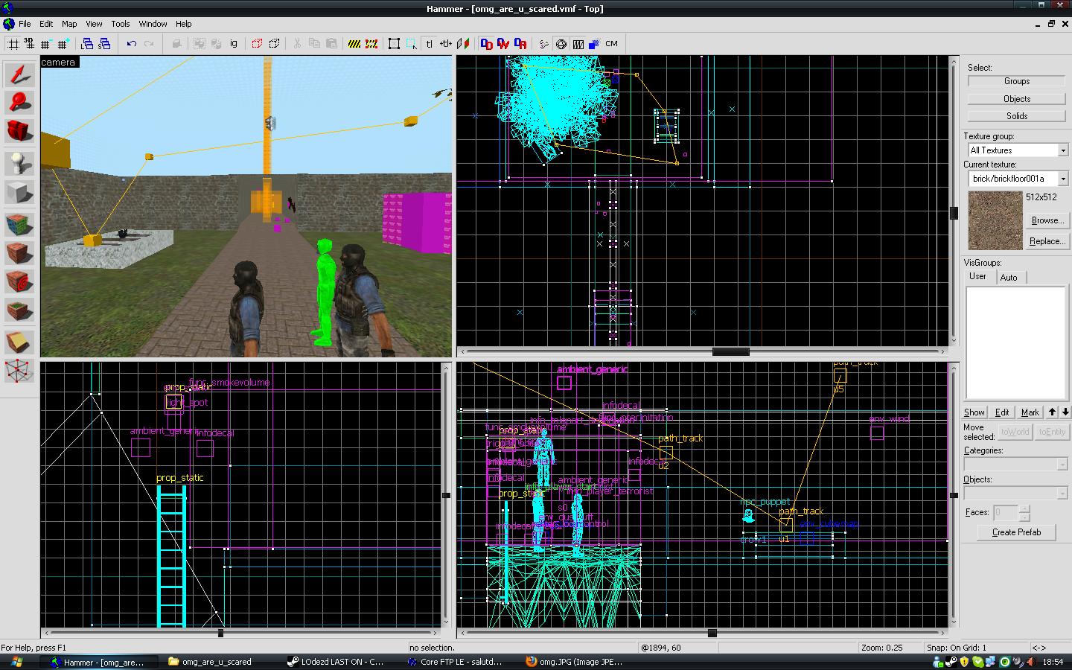This screenshot has width=1072, height=670.
Task: Toggle the select-by-handles box icon
Action: [x=395, y=44]
